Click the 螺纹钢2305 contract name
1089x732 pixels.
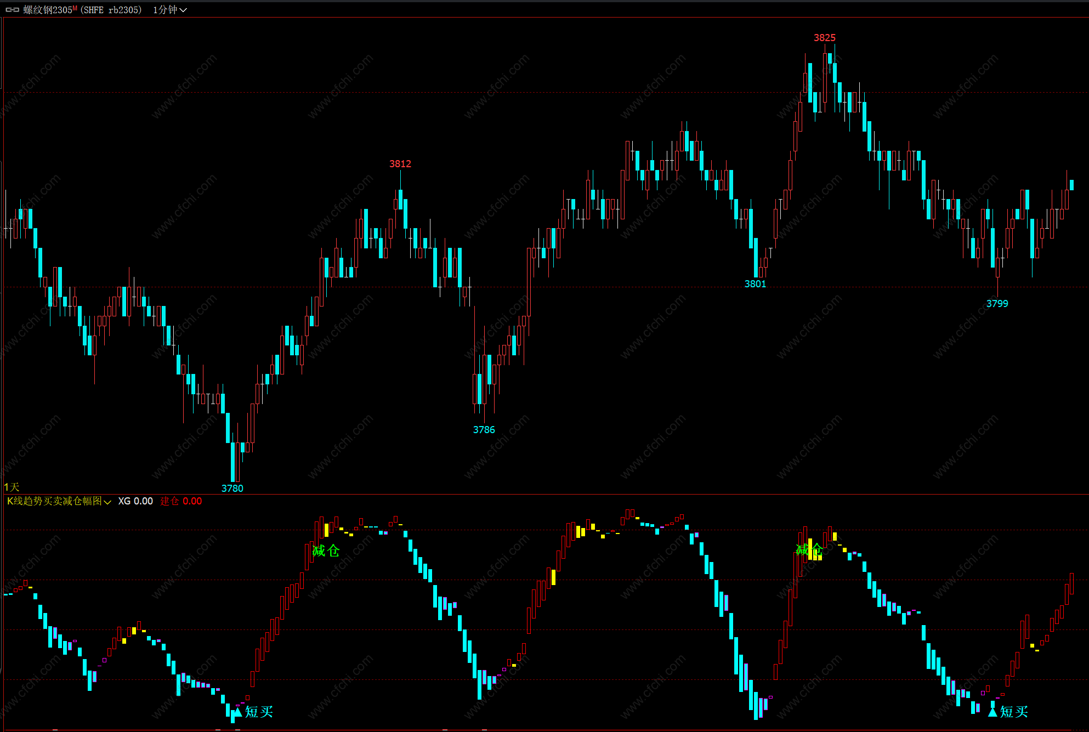tap(47, 10)
